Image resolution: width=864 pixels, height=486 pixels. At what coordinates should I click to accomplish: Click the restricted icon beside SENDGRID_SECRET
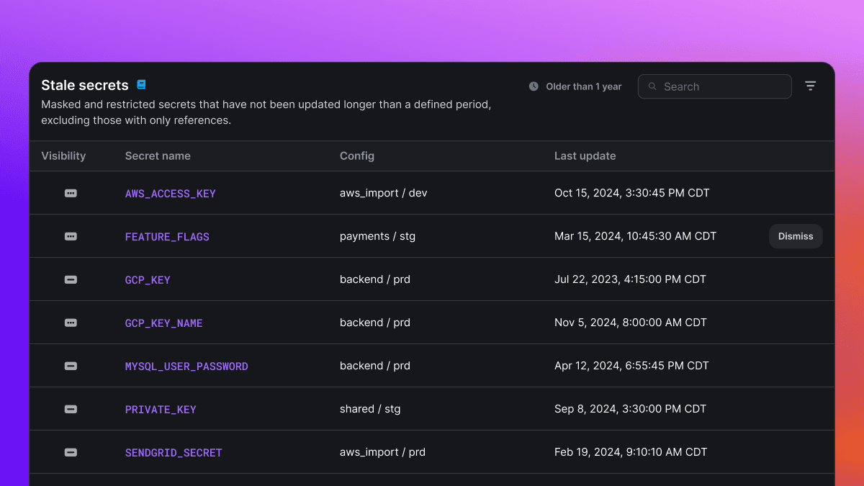70,452
